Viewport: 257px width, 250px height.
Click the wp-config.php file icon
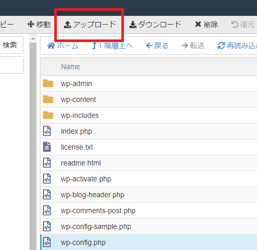pos(47,242)
